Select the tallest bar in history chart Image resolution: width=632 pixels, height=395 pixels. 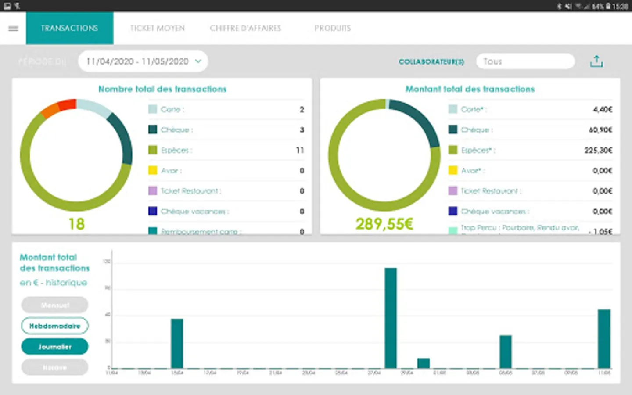pyautogui.click(x=391, y=318)
